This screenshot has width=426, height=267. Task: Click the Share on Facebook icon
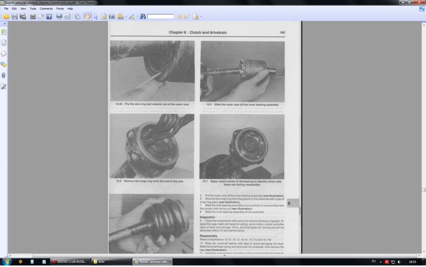click(49, 17)
